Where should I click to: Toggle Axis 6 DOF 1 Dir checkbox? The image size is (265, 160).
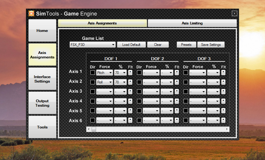click(x=93, y=120)
